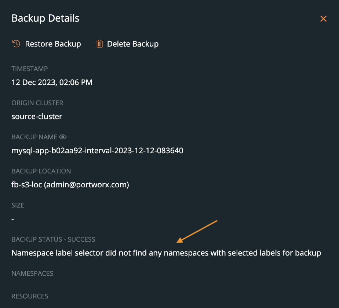Click the Delete Backup text

[x=132, y=44]
